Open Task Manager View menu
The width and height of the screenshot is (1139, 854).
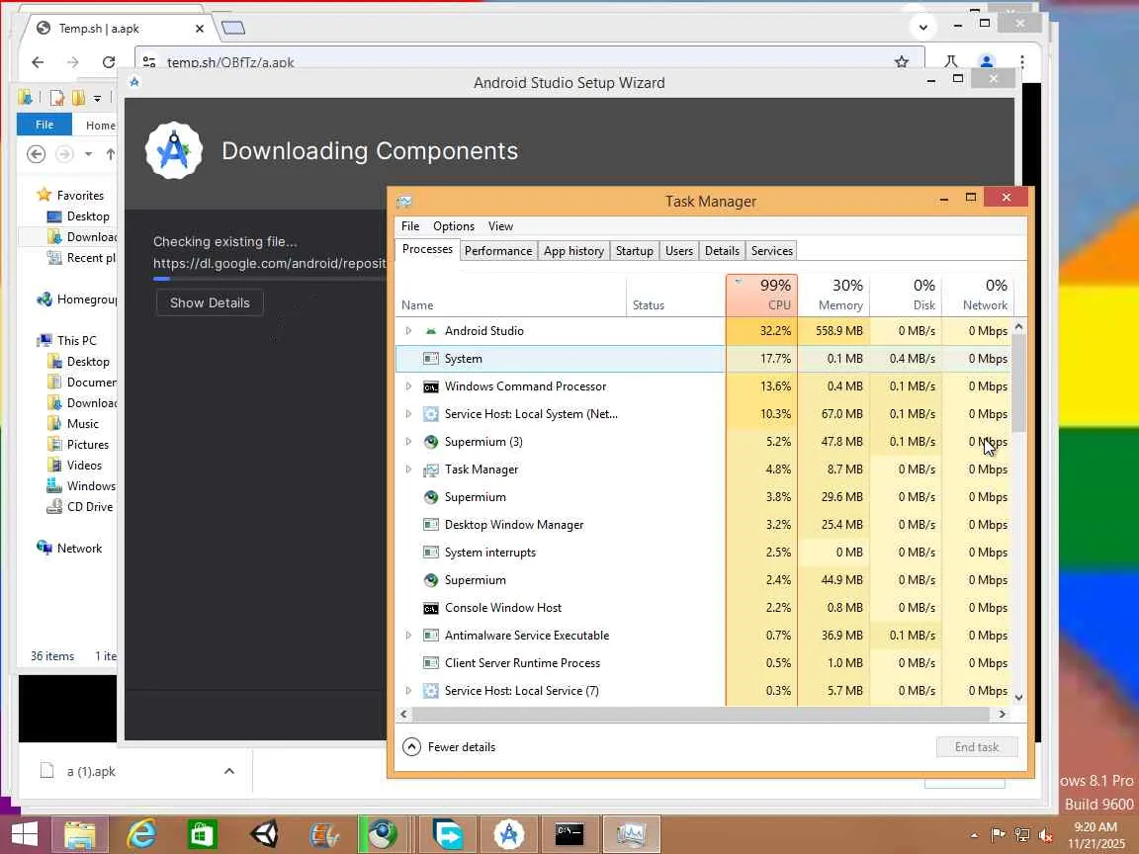(500, 225)
